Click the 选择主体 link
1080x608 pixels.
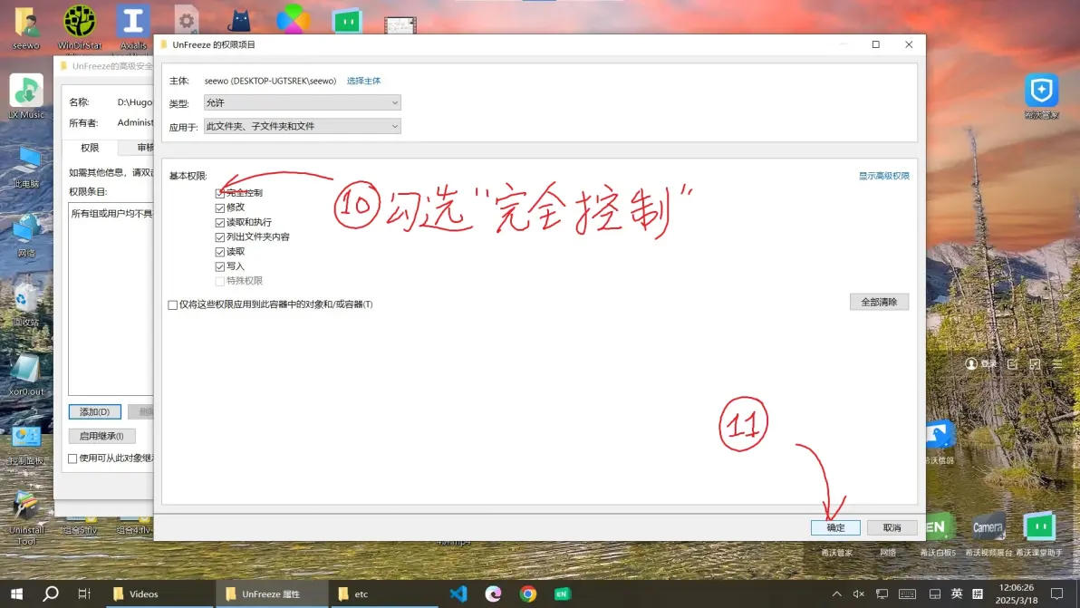click(363, 81)
